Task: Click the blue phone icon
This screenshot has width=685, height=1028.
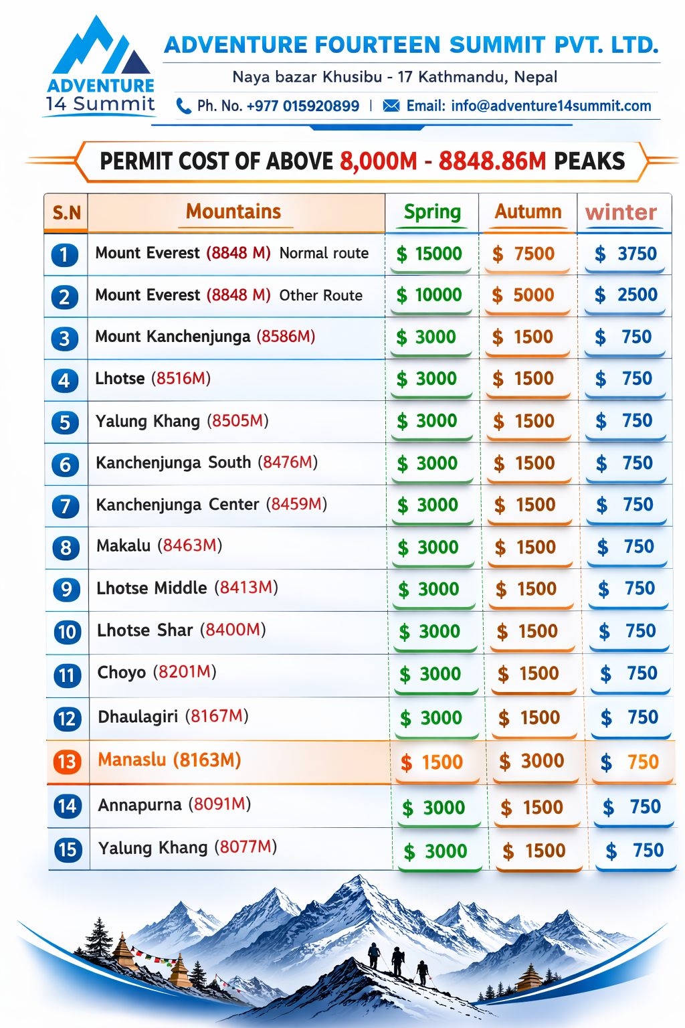Action: coord(183,106)
